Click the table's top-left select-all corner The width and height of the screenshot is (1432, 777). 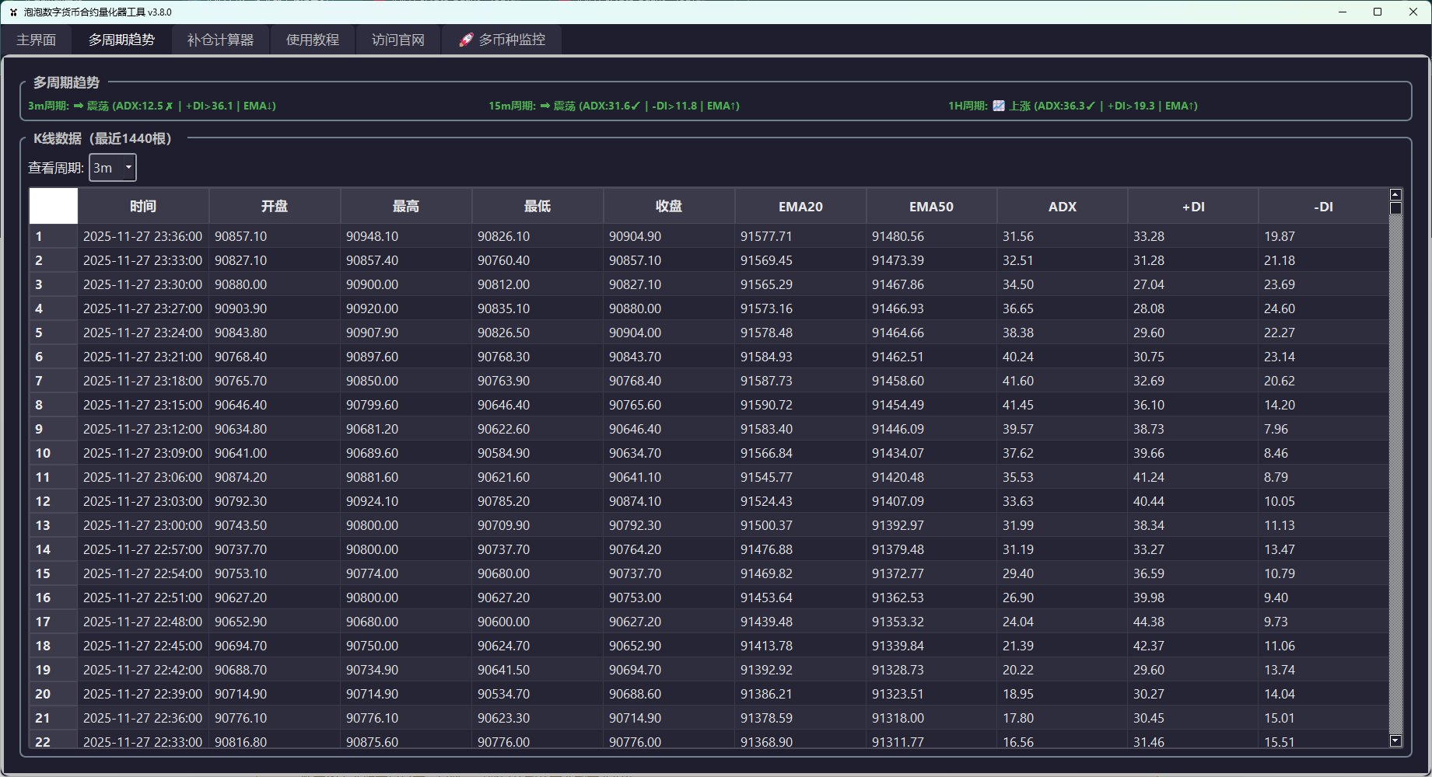click(x=53, y=206)
